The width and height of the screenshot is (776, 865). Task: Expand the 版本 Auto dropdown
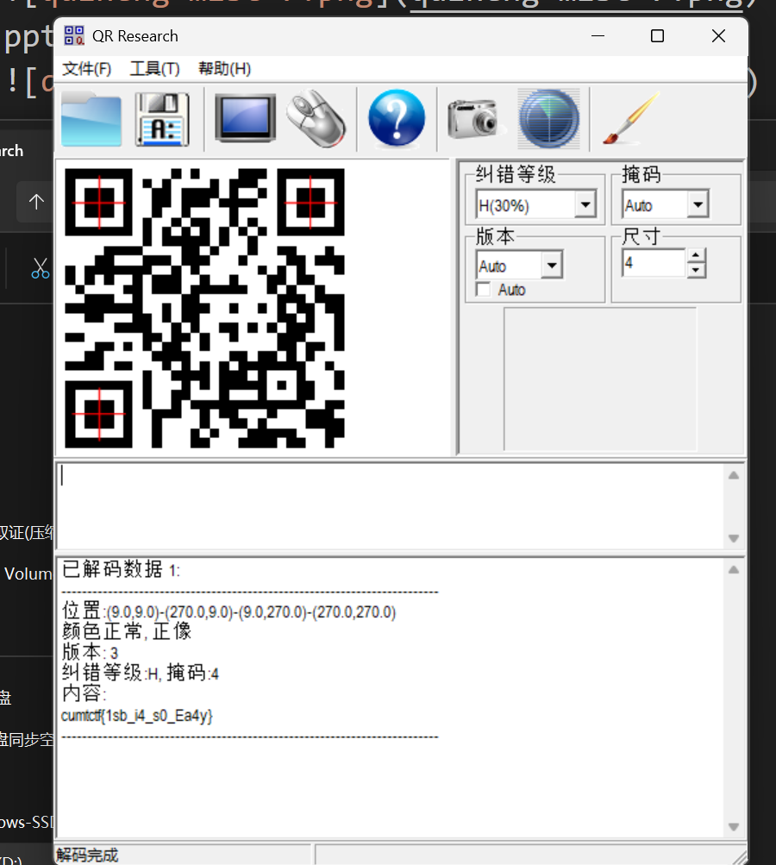click(x=552, y=266)
